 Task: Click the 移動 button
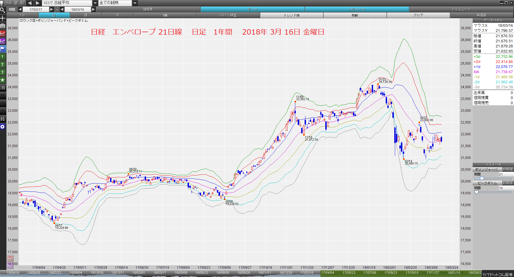point(355,15)
